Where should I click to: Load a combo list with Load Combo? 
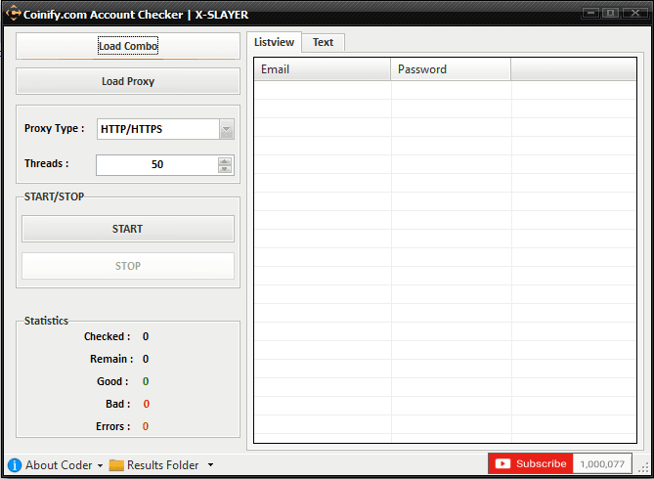(128, 46)
